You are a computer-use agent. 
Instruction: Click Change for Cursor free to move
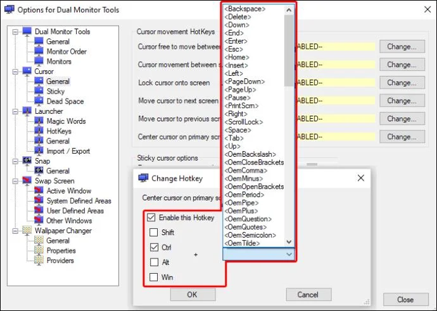(402, 46)
